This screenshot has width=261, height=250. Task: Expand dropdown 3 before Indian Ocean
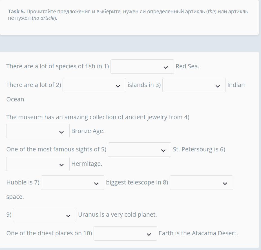coord(194,85)
